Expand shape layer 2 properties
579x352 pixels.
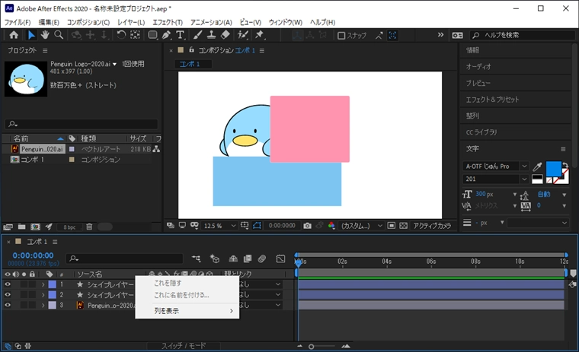[x=43, y=294]
